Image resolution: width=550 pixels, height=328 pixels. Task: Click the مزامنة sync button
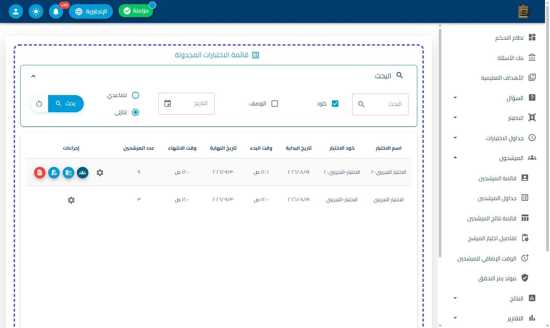point(136,11)
